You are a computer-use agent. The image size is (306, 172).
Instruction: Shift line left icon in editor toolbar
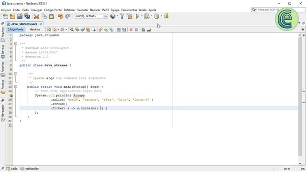pyautogui.click(x=119, y=30)
